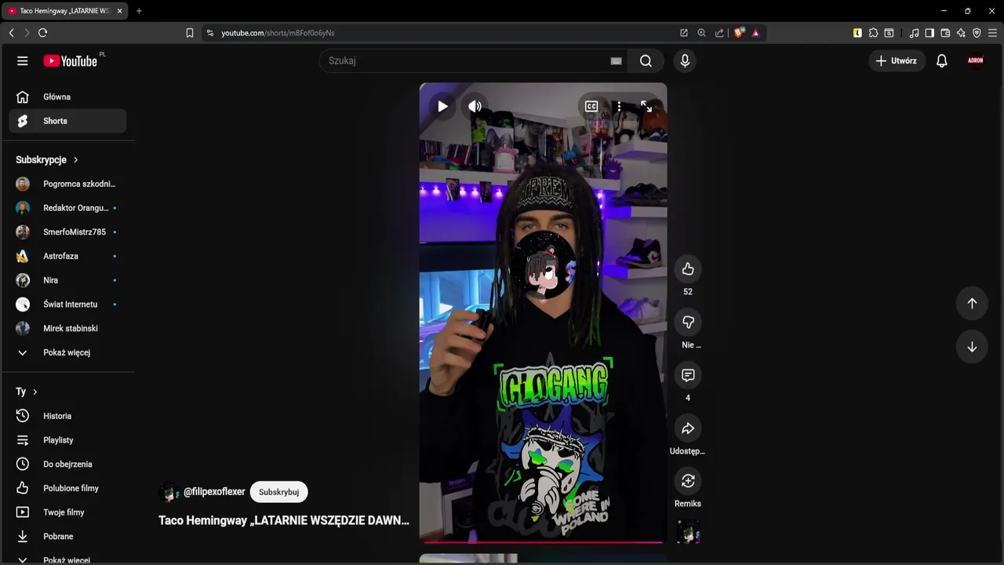Viewport: 1004px width, 565px height.
Task: Open Twoje filmy in the sidebar
Action: (67, 512)
